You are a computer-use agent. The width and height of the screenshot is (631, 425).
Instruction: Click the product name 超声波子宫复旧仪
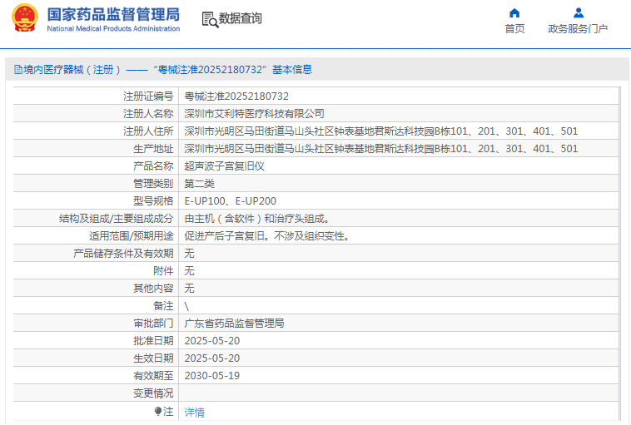[224, 166]
